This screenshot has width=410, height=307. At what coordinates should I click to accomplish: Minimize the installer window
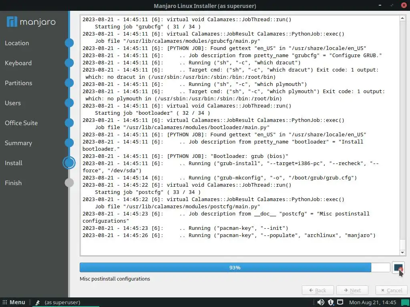pyautogui.click(x=380, y=5)
